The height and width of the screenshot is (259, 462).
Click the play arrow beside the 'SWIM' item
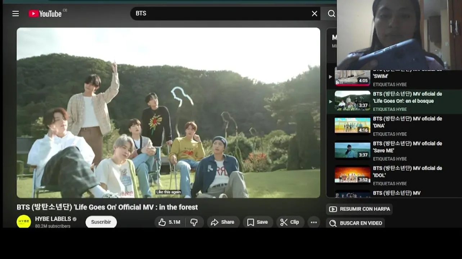[x=330, y=77]
